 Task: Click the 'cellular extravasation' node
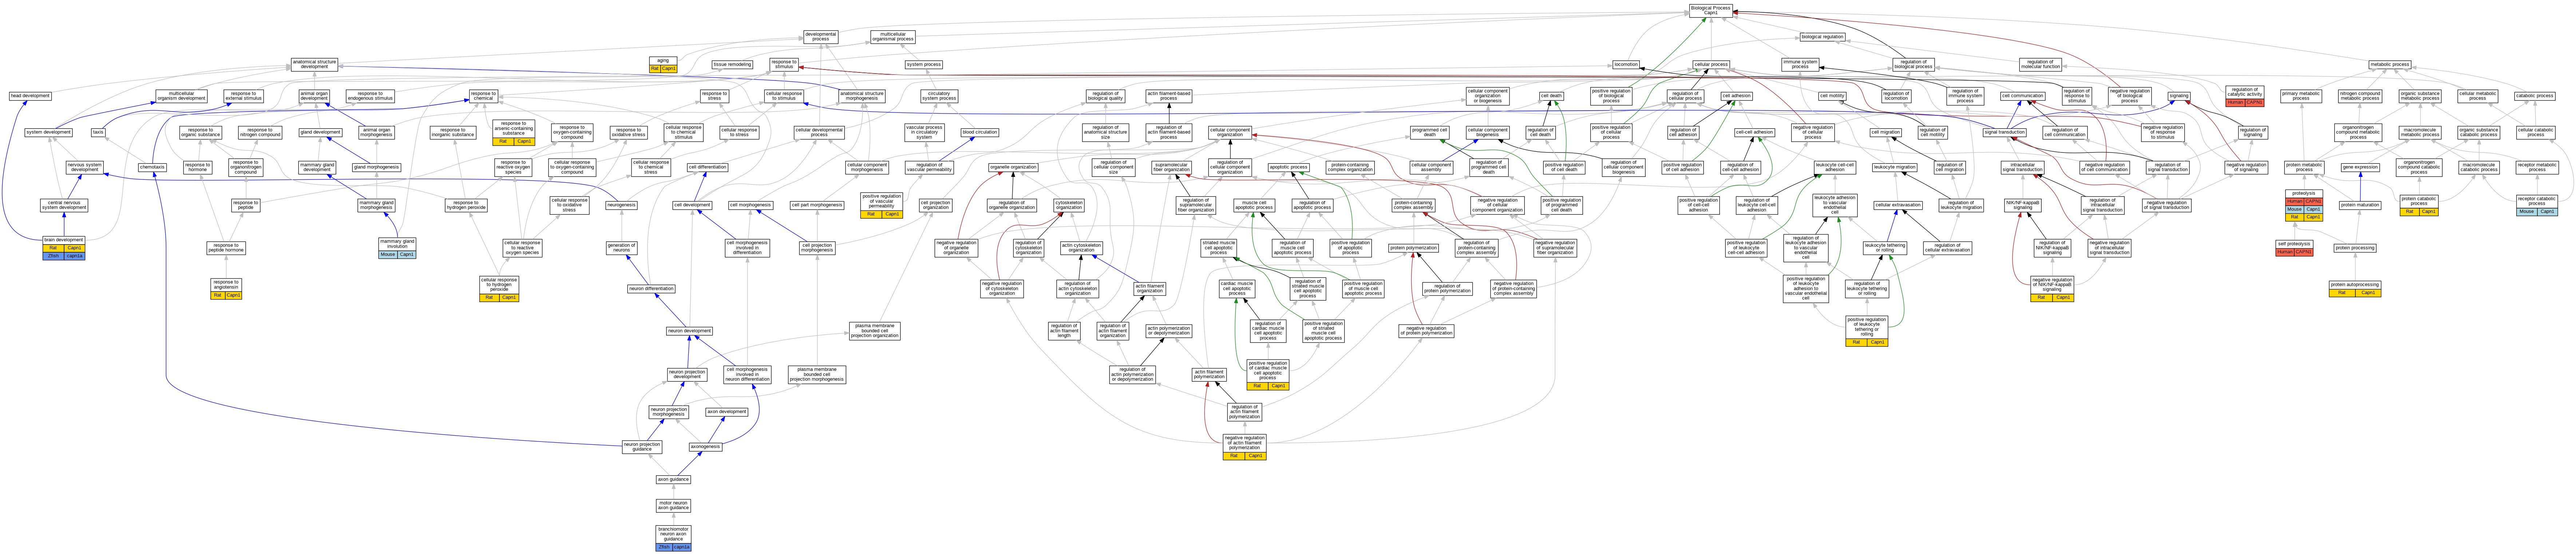coord(1898,205)
